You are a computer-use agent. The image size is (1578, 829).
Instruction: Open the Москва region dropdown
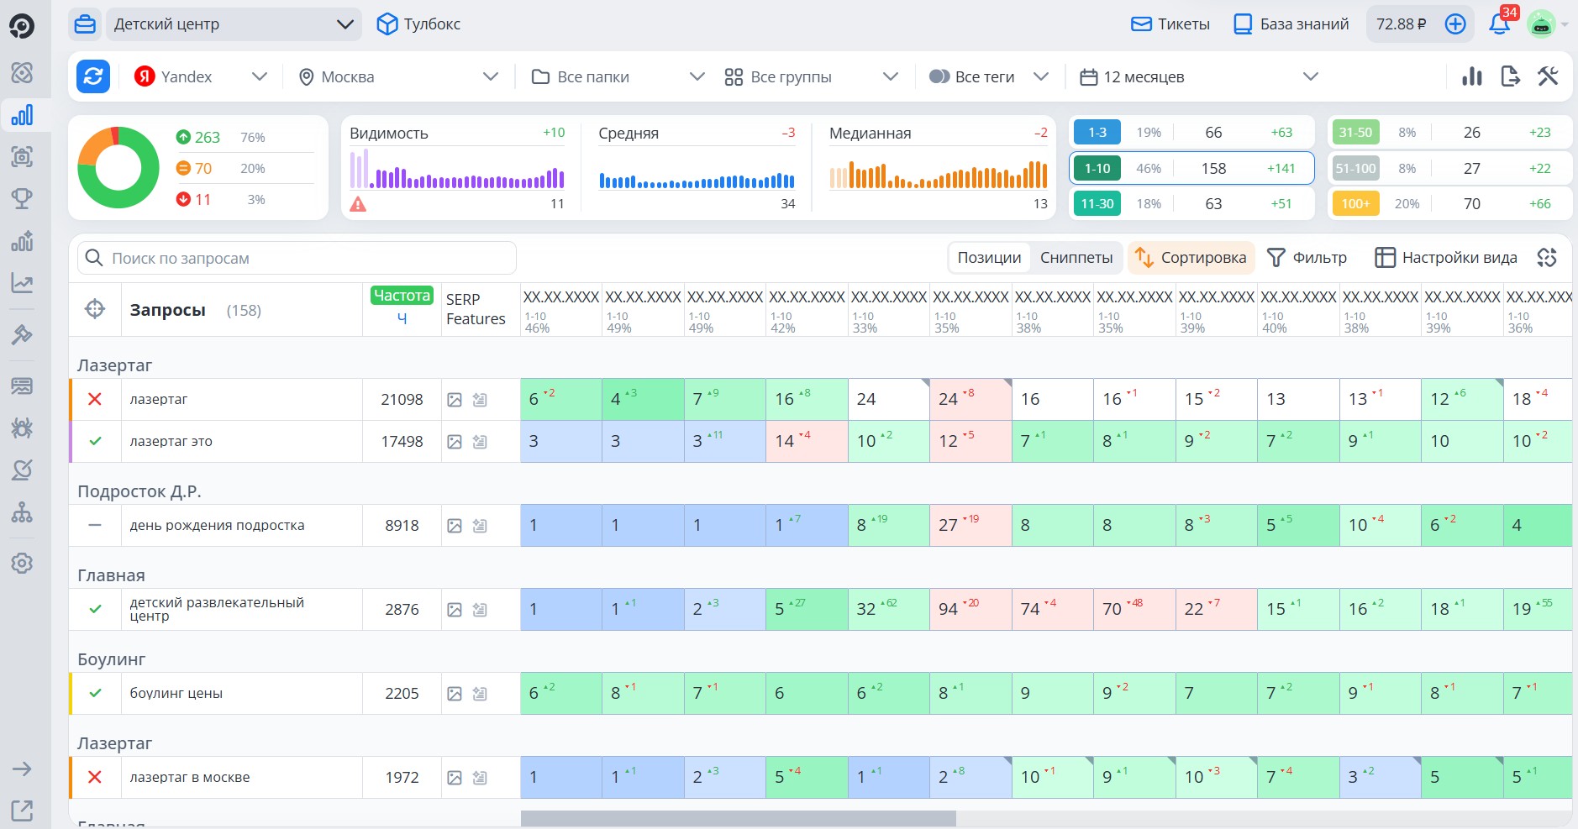pyautogui.click(x=398, y=76)
